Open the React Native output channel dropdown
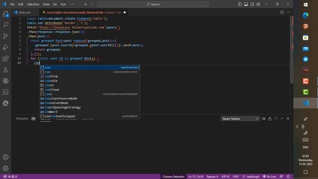The width and height of the screenshot is (318, 179). (240, 119)
